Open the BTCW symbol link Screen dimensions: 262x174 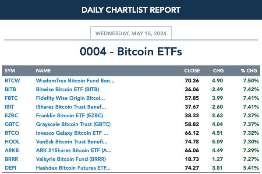click(12, 81)
